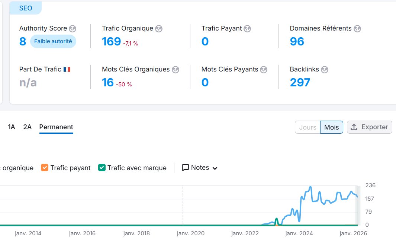Click the janv. 2018 axis label
The width and height of the screenshot is (396, 242).
coord(136,233)
